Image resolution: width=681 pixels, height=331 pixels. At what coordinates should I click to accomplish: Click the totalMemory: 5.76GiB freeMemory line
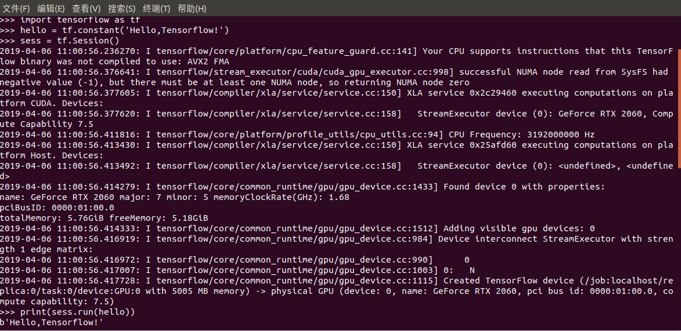[x=104, y=218]
